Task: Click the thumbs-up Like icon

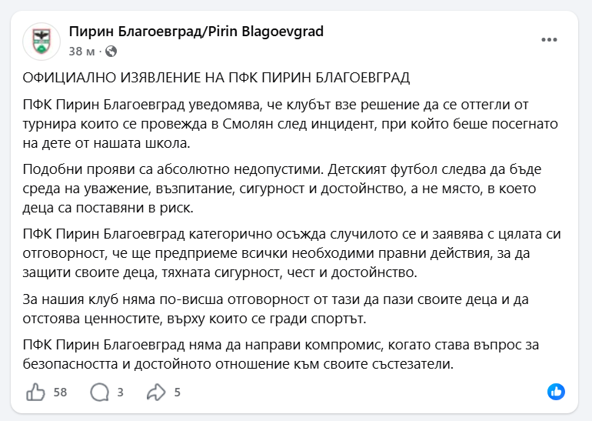Action: [x=36, y=393]
